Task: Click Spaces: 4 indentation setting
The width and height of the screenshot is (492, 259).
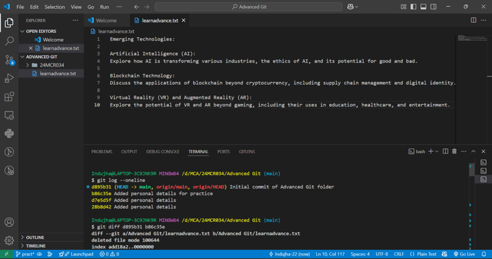Action: (360, 254)
